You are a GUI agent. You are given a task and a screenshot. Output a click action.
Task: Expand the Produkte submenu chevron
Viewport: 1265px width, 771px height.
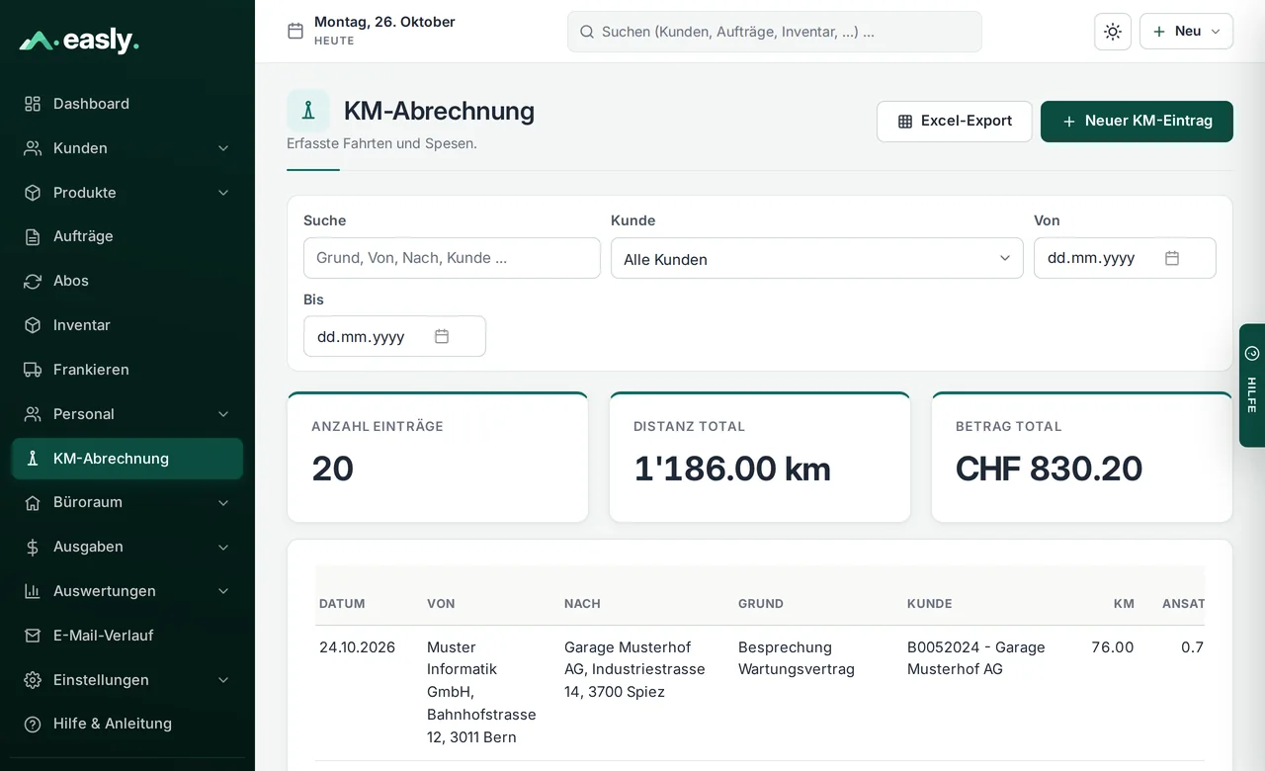coord(223,193)
